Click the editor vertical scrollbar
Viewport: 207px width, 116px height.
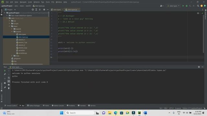pos(203,34)
